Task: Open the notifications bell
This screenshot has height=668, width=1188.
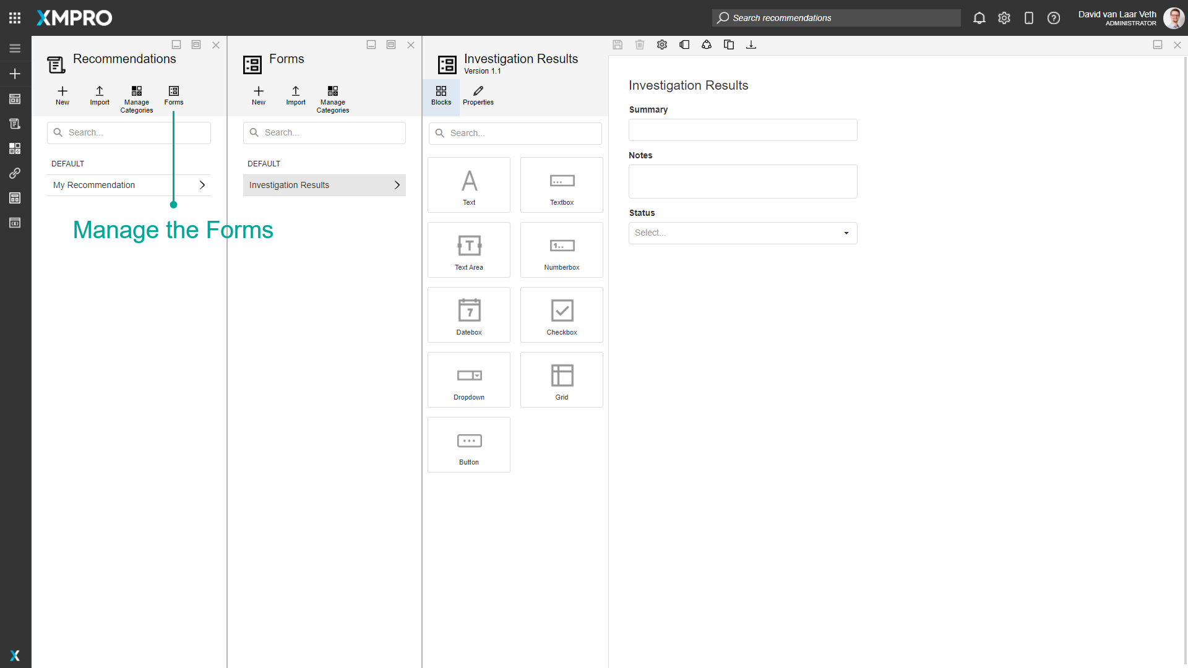Action: (979, 18)
